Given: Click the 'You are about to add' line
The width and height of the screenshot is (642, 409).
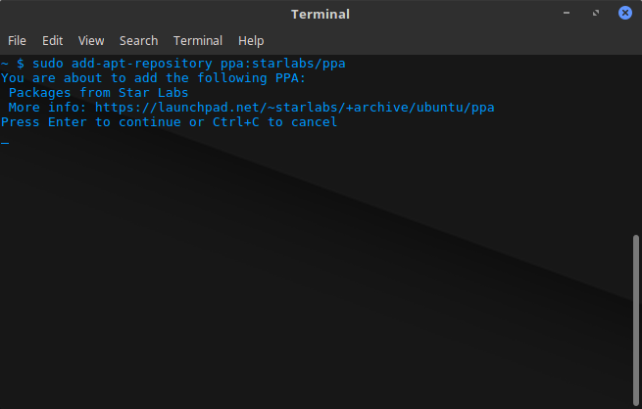Looking at the screenshot, I should click(153, 78).
